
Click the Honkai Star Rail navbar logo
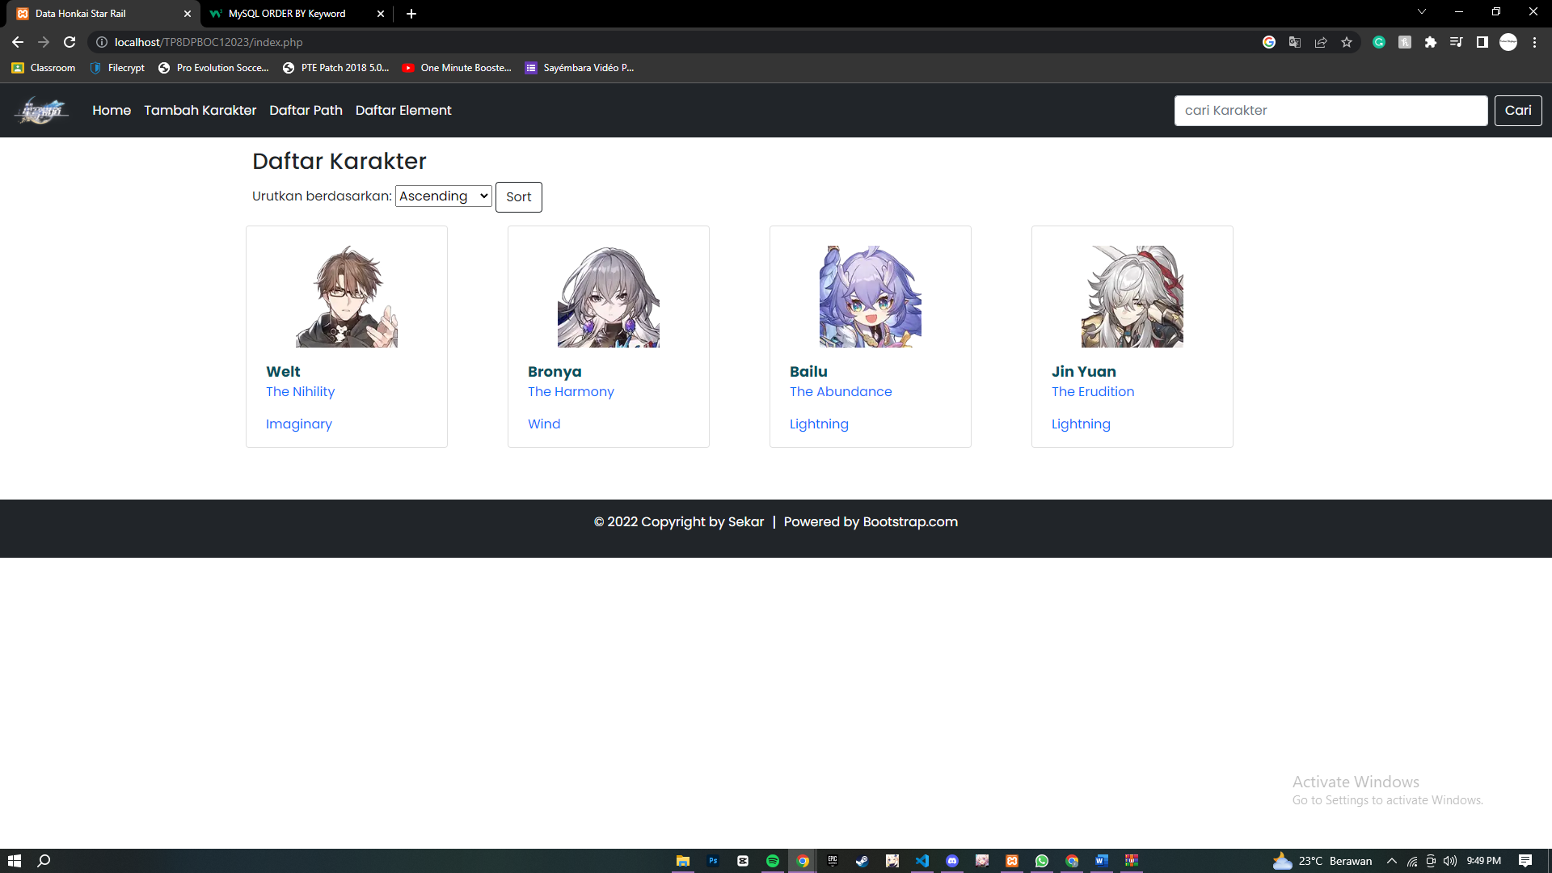coord(42,110)
